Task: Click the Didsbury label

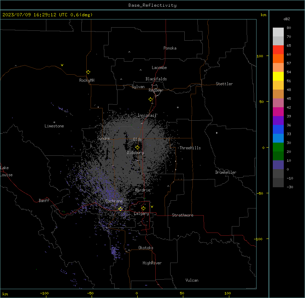Action: 136,153
